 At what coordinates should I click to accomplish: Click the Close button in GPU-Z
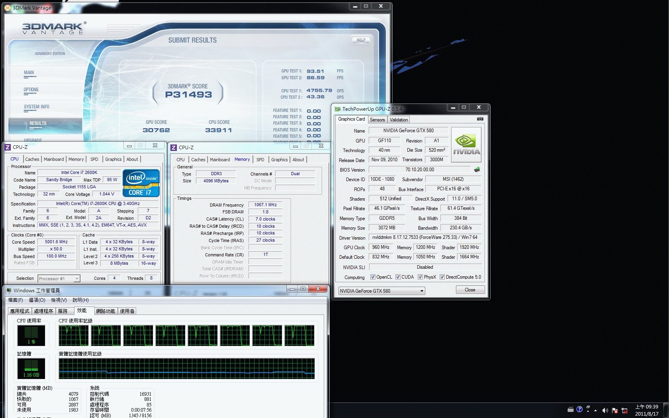click(x=470, y=290)
